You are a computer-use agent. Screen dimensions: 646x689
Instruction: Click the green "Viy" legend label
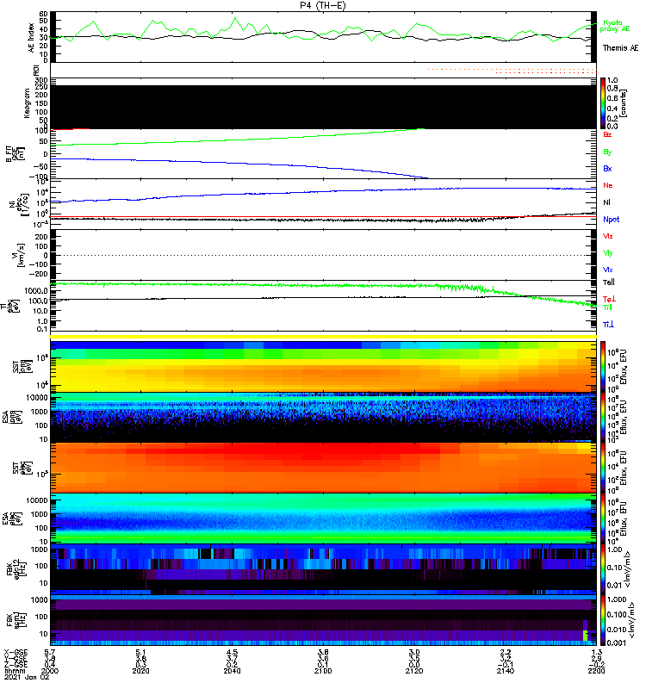(x=608, y=253)
